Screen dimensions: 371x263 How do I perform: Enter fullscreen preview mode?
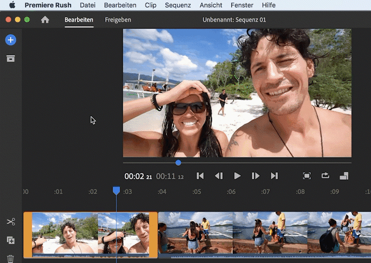click(307, 176)
